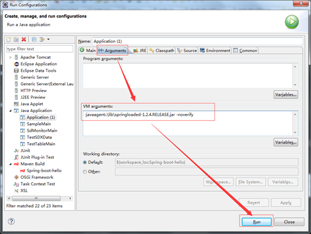The image size is (311, 234).
Task: Click the Apply button
Action: [286, 203]
